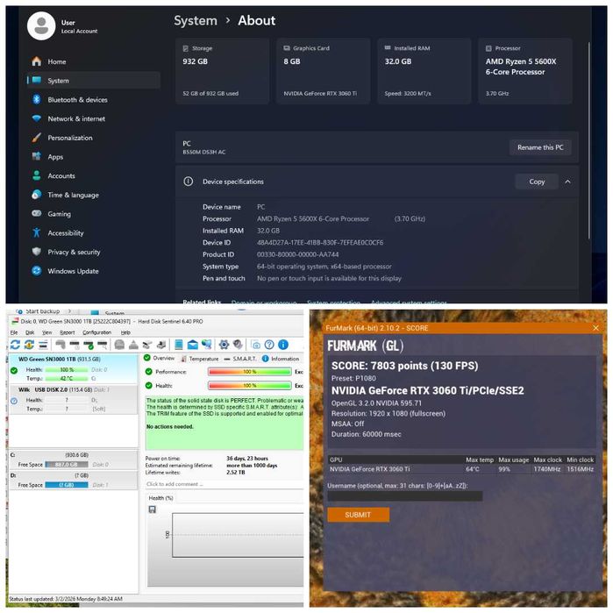The height and width of the screenshot is (613, 613).
Task: Open the Disk menu in Hard Disk Sentinel
Action: tap(30, 332)
